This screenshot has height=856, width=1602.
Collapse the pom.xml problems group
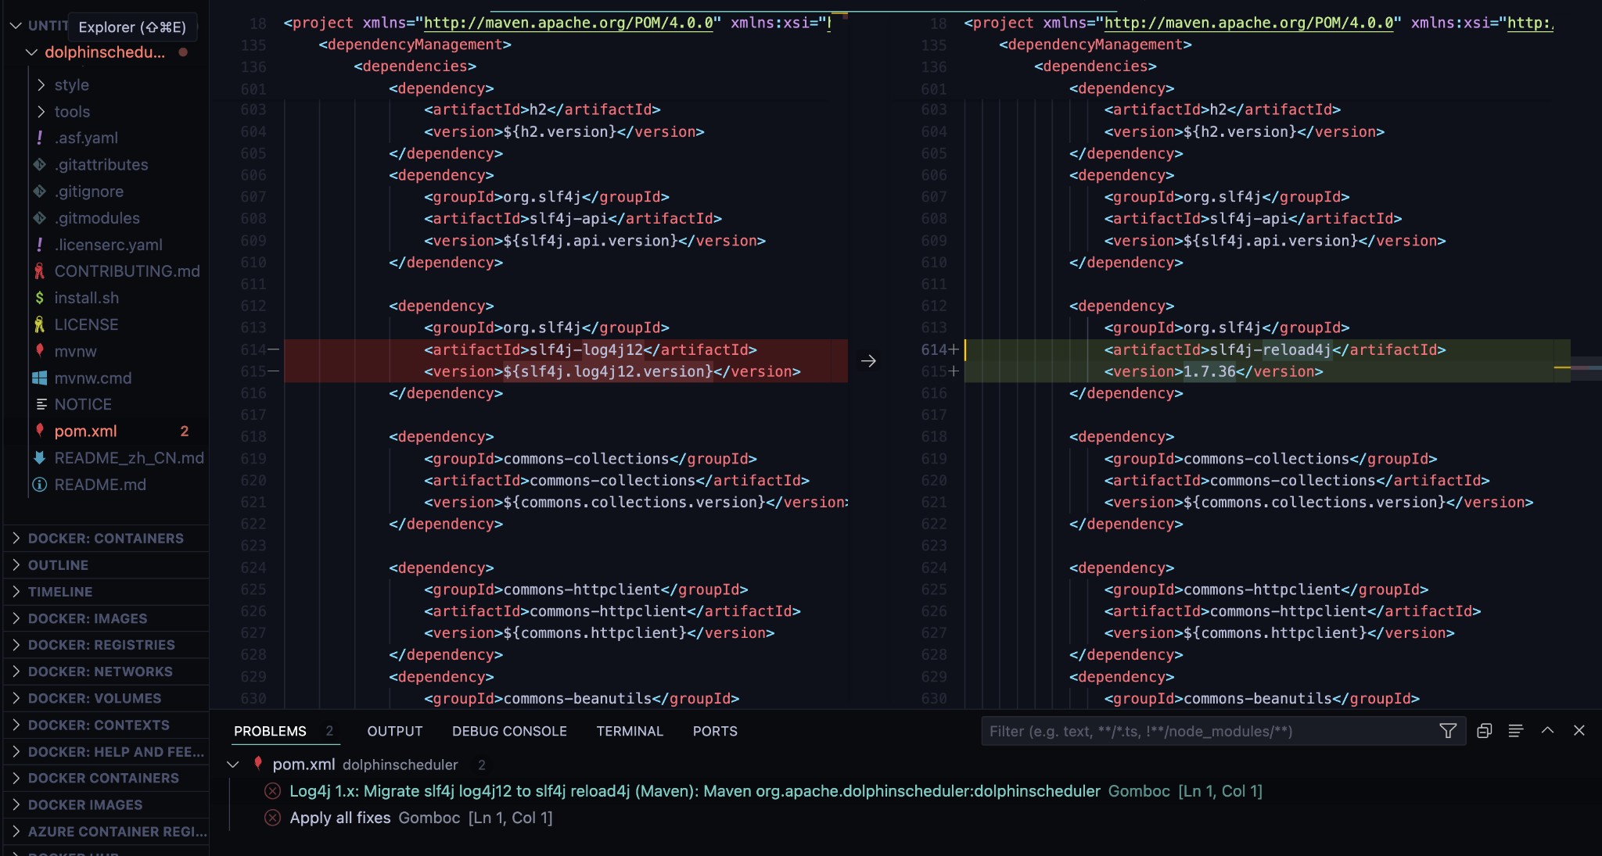233,765
